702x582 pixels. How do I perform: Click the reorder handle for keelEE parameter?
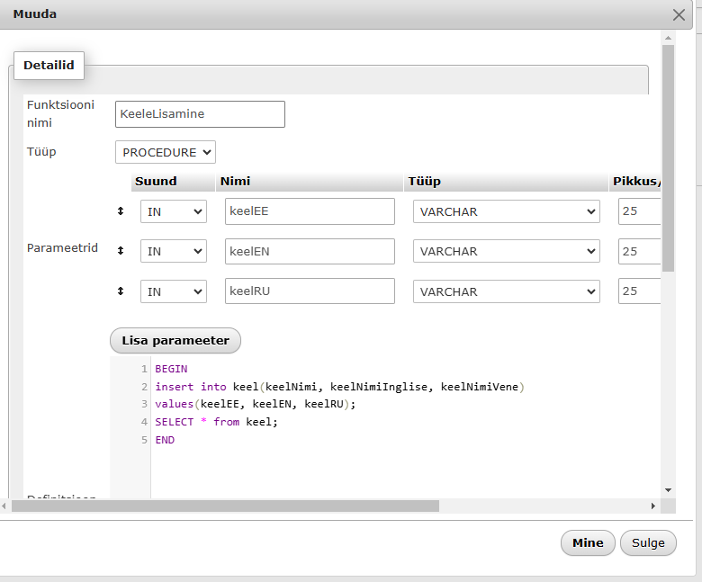(x=121, y=211)
